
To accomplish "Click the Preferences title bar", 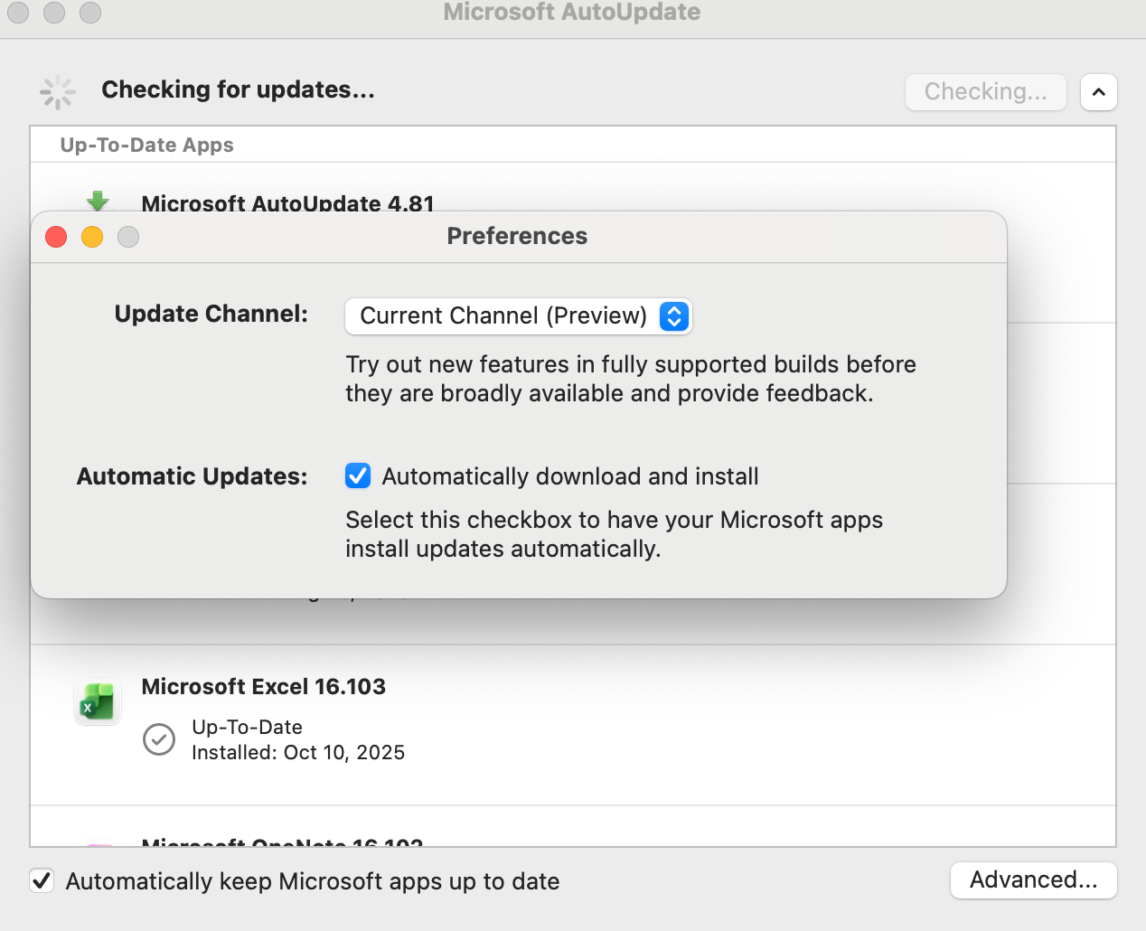I will 519,237.
